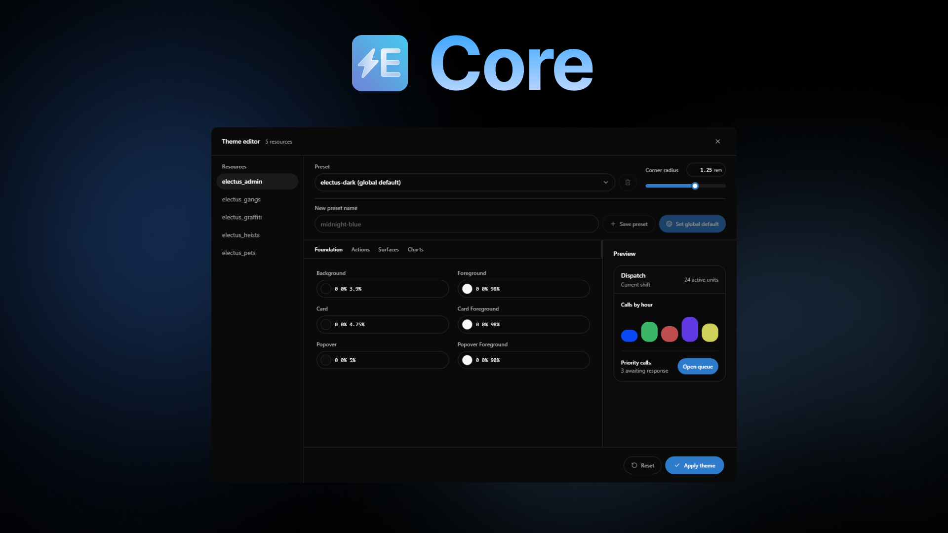The width and height of the screenshot is (948, 533).
Task: Click Open queue in the preview
Action: click(698, 367)
